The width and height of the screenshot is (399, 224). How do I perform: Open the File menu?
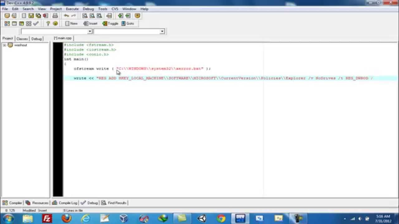point(5,9)
